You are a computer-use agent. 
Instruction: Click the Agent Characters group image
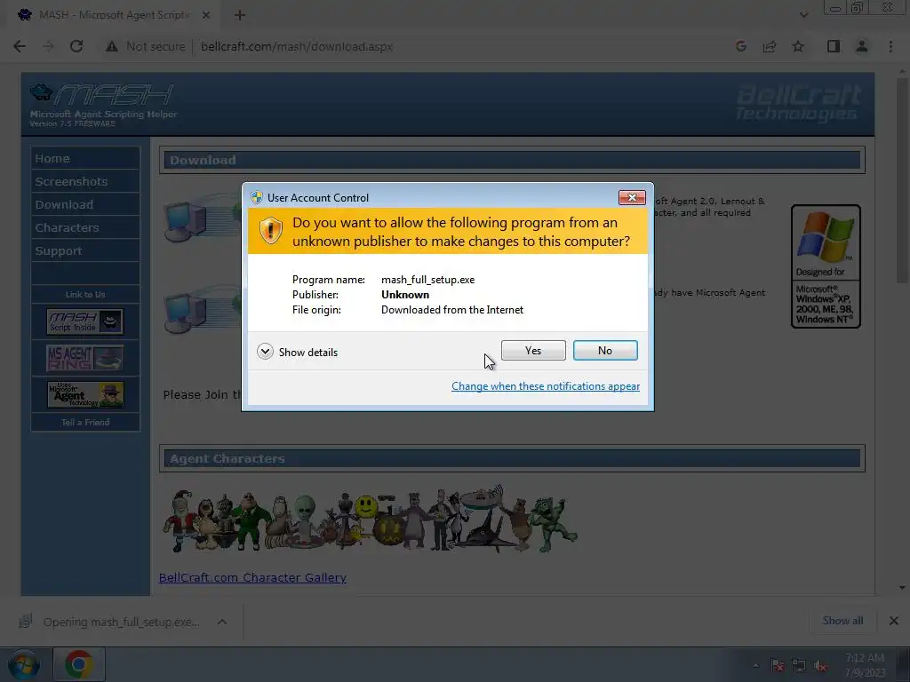[x=370, y=519]
